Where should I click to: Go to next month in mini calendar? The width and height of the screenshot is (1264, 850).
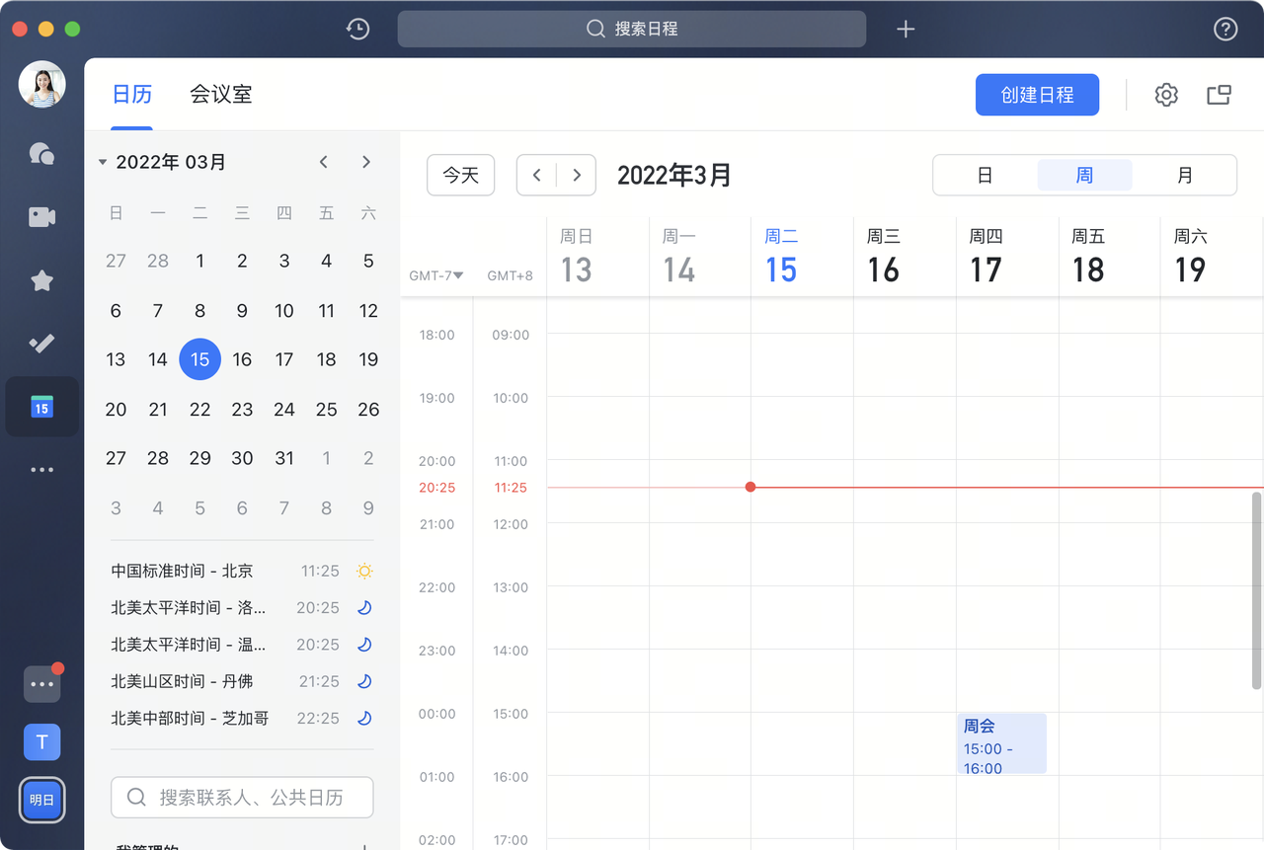[x=366, y=162]
